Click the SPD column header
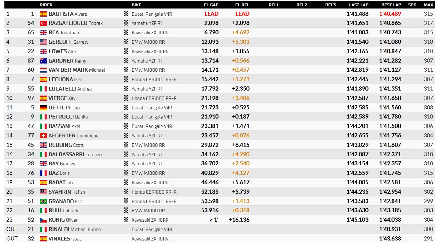 click(412, 5)
